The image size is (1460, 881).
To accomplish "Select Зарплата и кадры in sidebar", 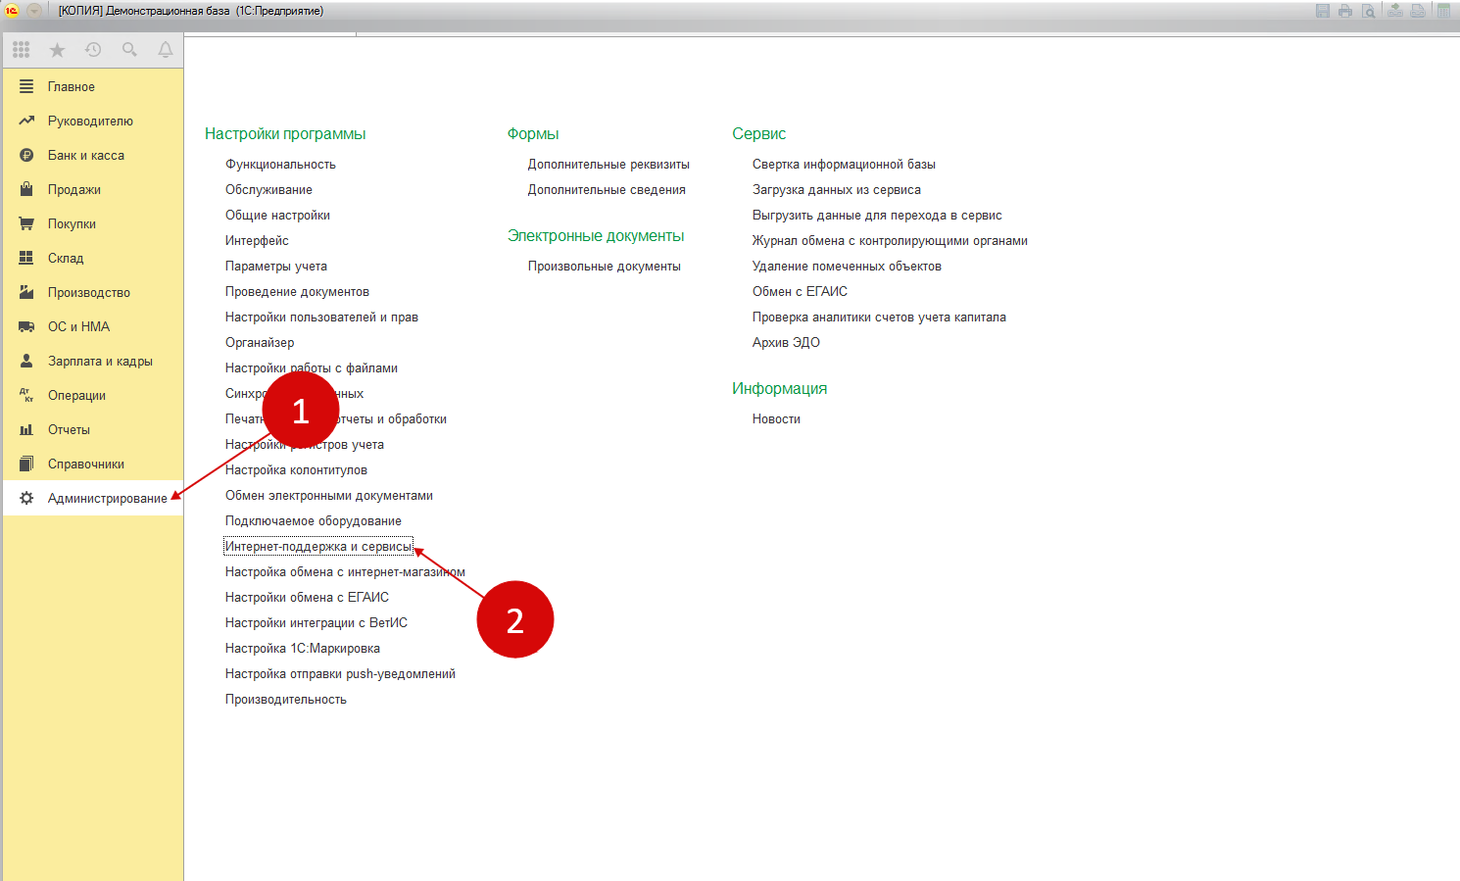I will (100, 362).
